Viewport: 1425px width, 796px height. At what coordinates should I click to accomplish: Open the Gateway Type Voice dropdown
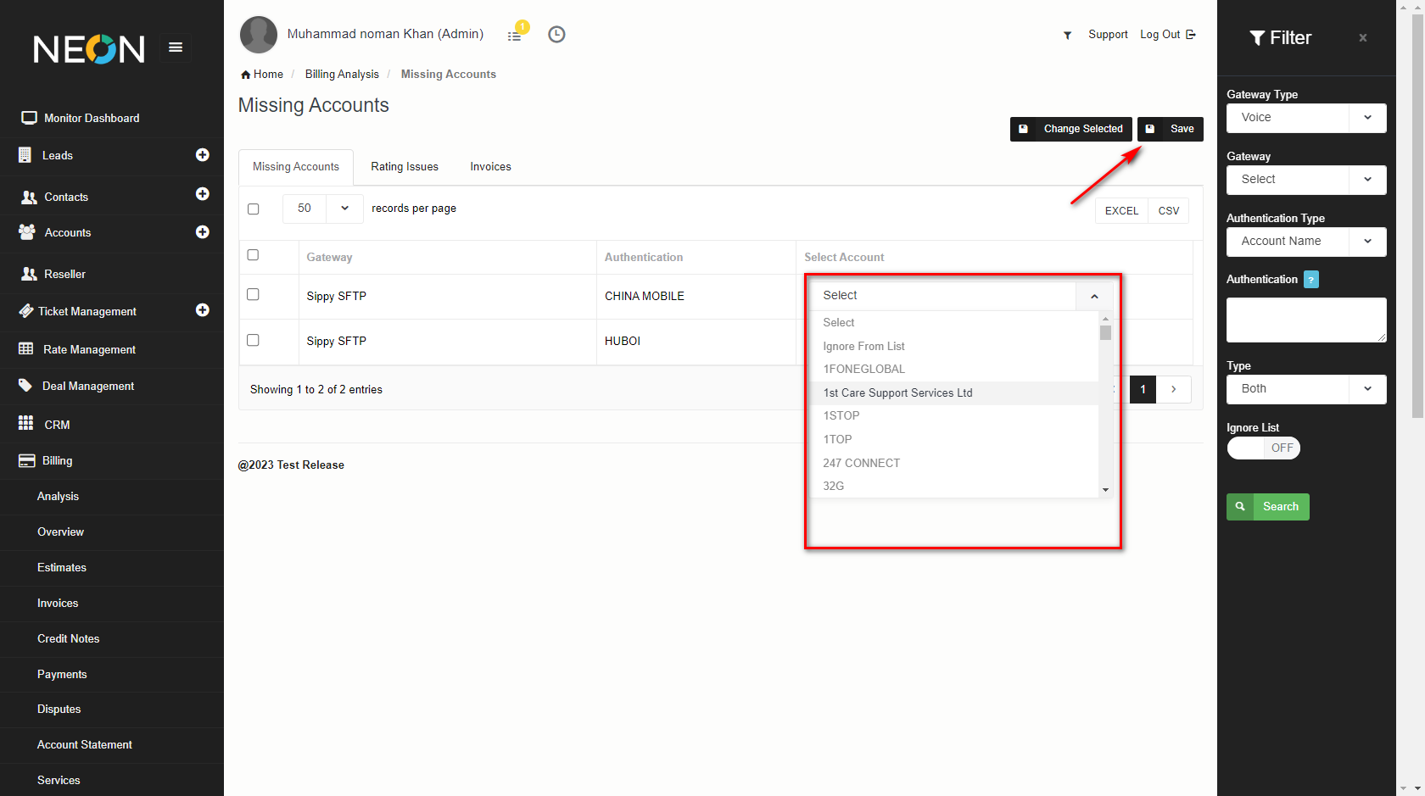tap(1306, 118)
